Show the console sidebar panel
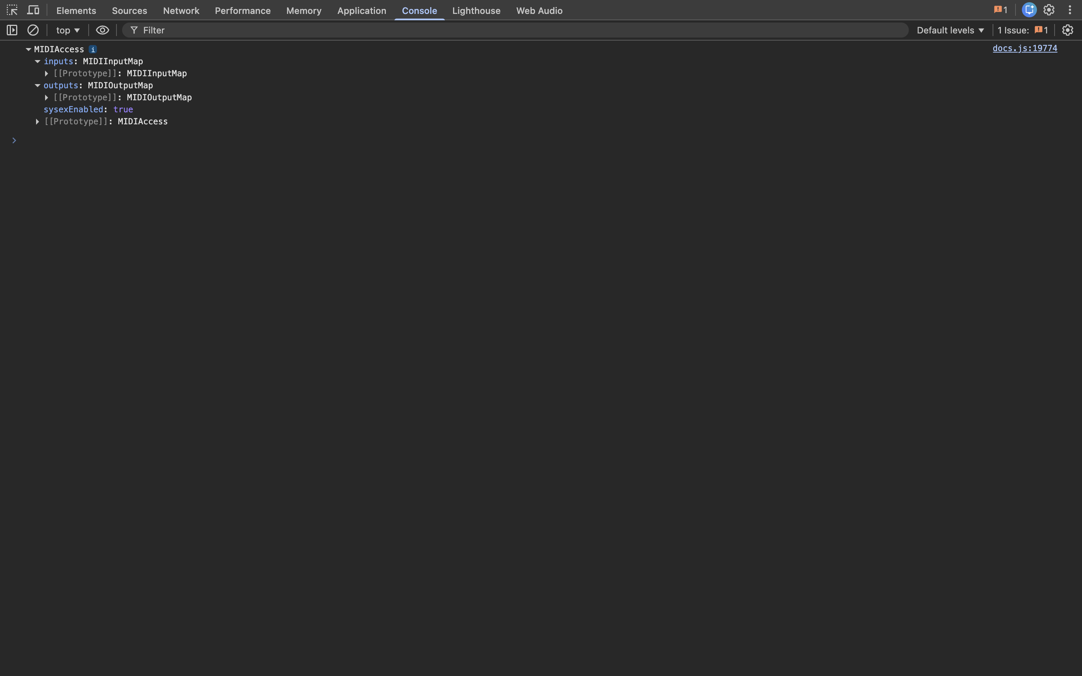Screen dimensions: 1082x676 point(12,30)
